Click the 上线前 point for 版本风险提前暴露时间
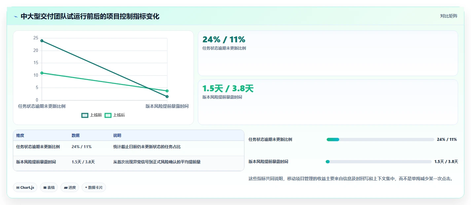This screenshot has height=205, width=471. point(167,97)
